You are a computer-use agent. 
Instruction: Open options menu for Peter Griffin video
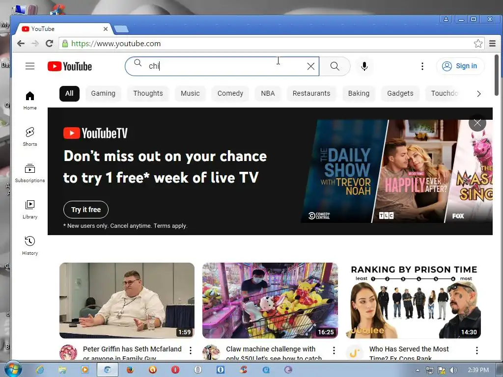coord(191,350)
